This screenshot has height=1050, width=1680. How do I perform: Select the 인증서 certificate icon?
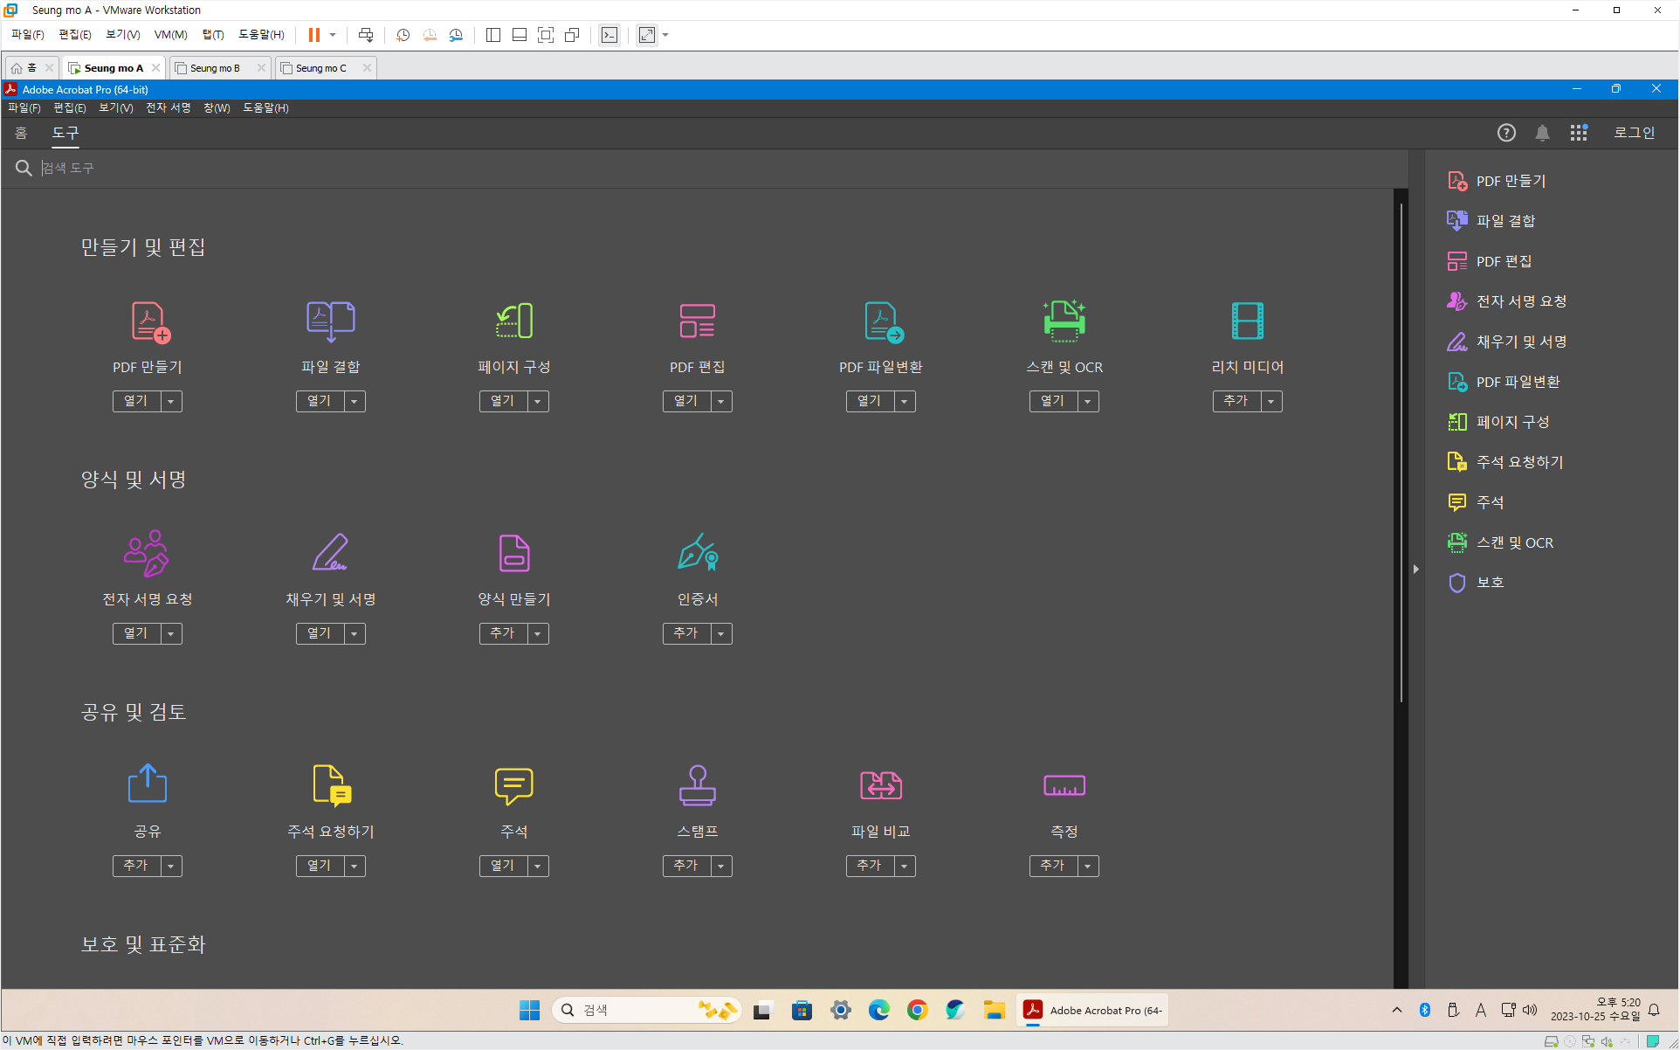coord(697,553)
